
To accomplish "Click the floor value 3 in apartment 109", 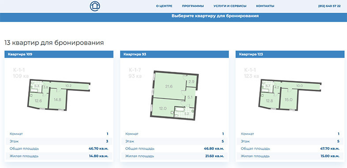I will [107, 141].
